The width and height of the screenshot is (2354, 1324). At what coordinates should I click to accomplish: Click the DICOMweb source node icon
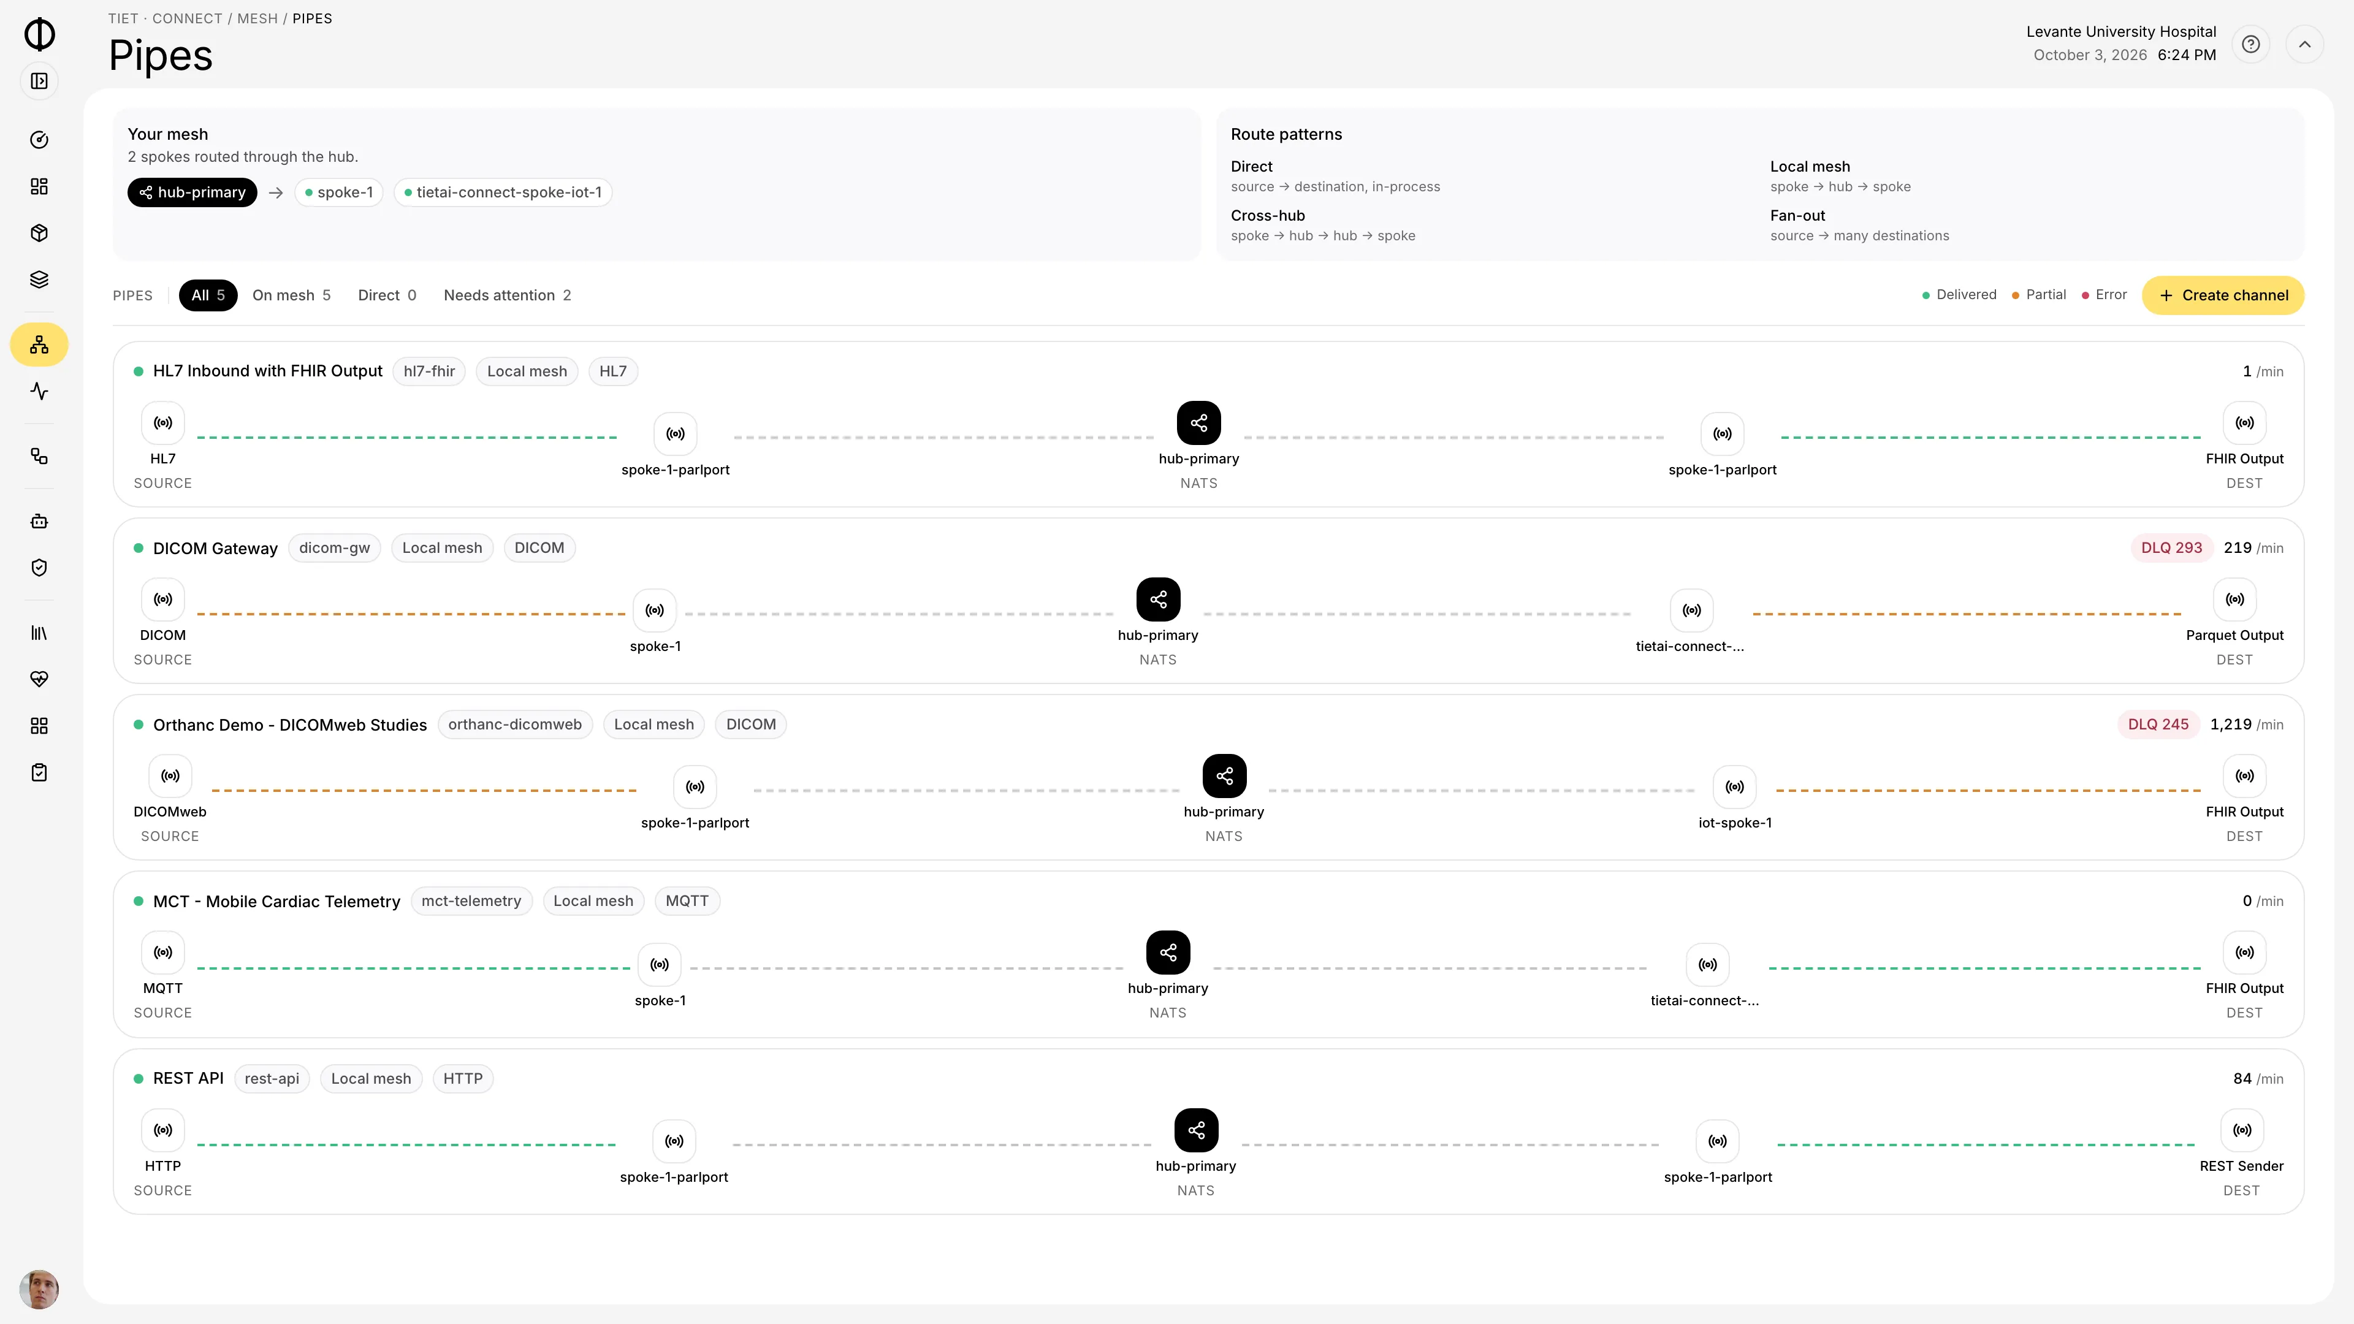point(170,776)
